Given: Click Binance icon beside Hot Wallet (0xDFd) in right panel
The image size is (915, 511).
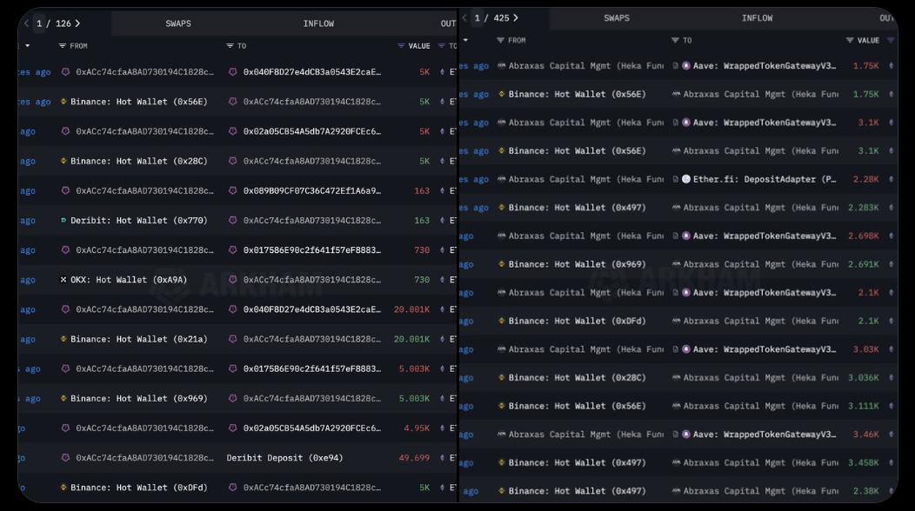Looking at the screenshot, I should 501,321.
